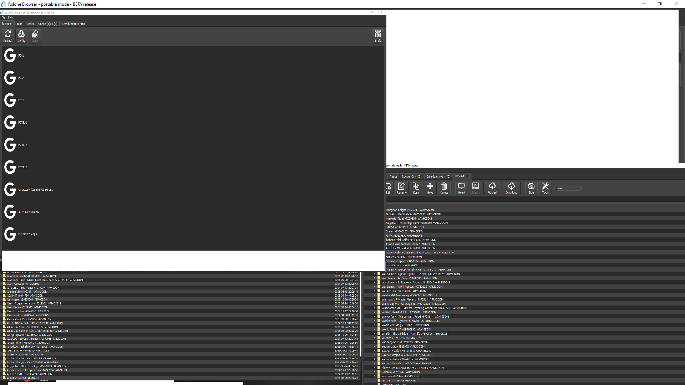685x385 pixels.
Task: Expand the Wrench folder tree item
Action: tap(374, 338)
